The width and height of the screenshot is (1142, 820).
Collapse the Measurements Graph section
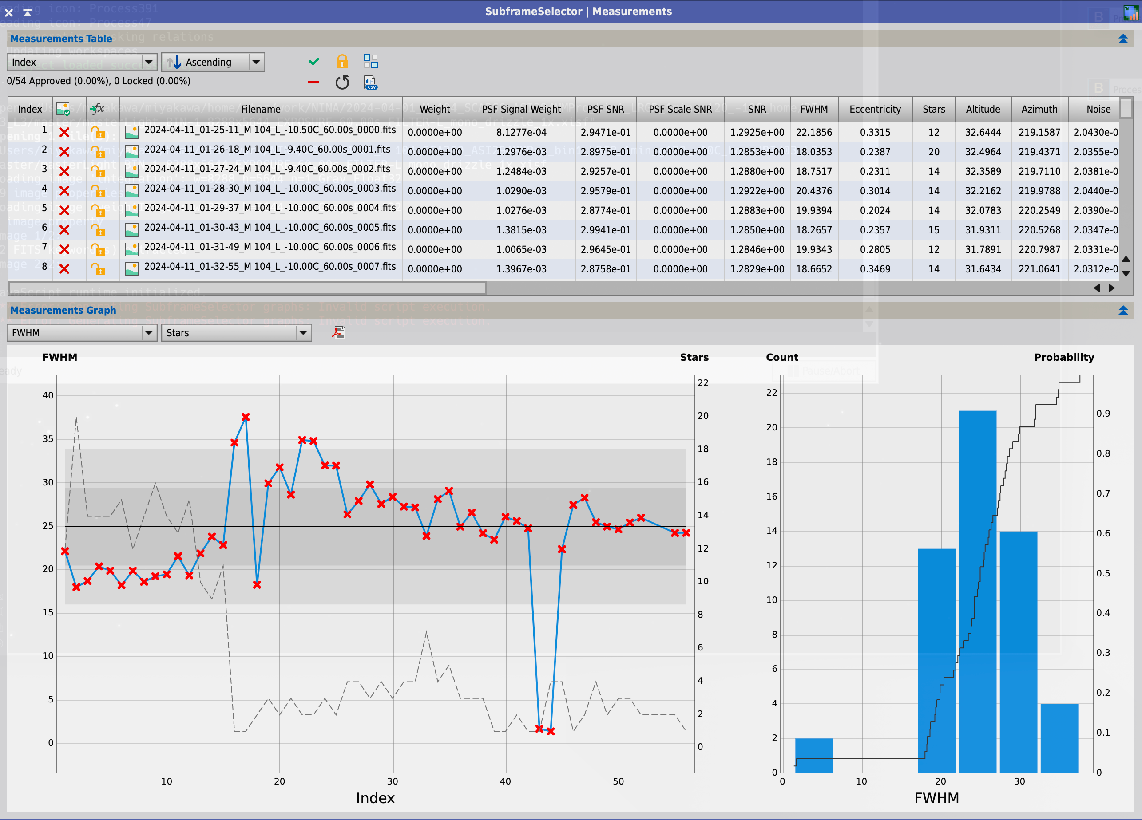click(1123, 311)
